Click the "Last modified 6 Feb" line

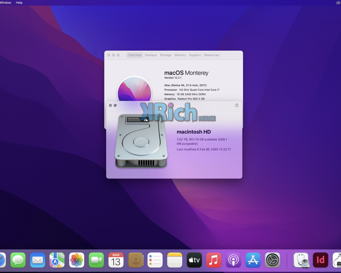204,149
